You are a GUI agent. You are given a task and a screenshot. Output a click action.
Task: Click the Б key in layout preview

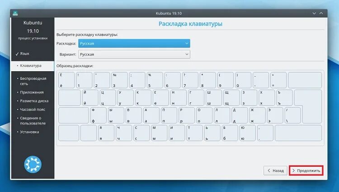click(230, 133)
